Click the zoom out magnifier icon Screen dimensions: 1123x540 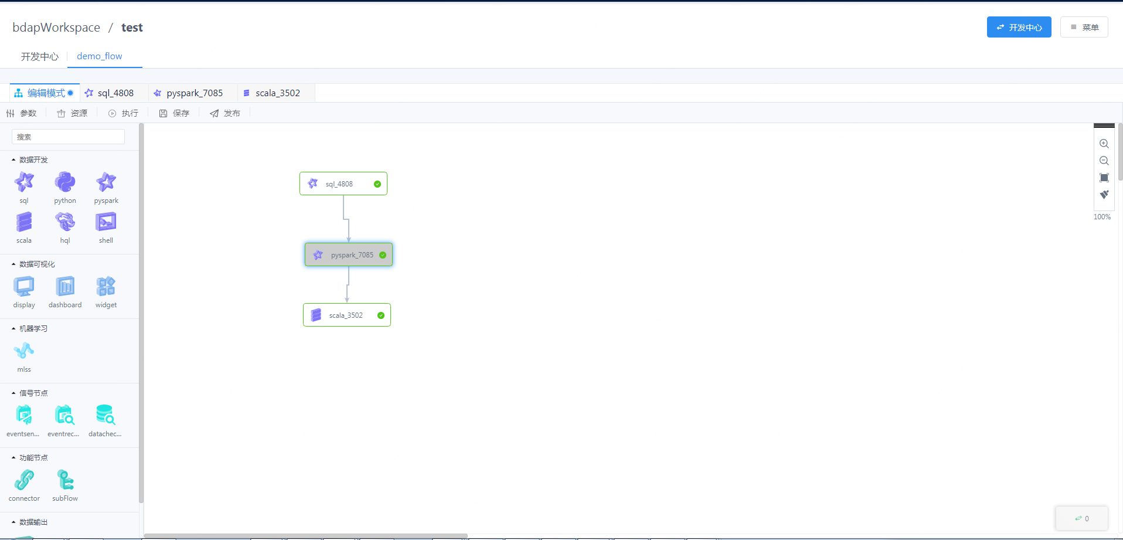(1104, 161)
